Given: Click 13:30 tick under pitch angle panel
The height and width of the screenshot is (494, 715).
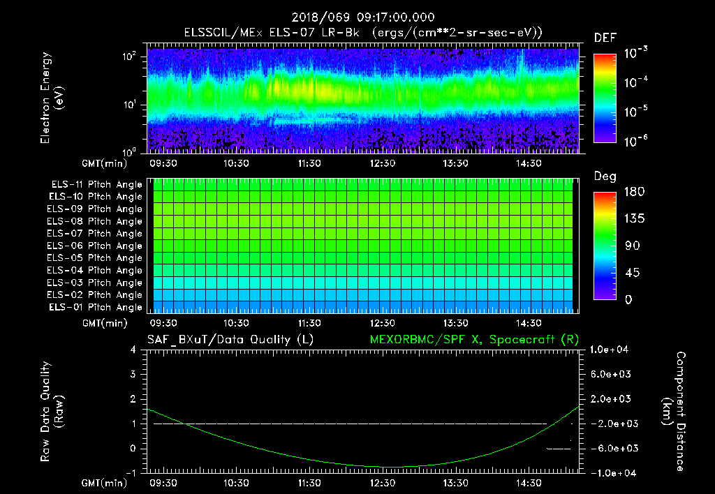Looking at the screenshot, I should pos(455,323).
